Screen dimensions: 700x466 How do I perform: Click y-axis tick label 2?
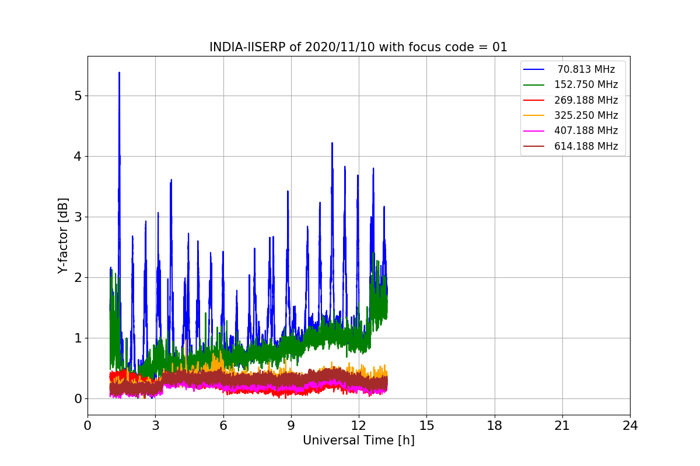(x=77, y=277)
